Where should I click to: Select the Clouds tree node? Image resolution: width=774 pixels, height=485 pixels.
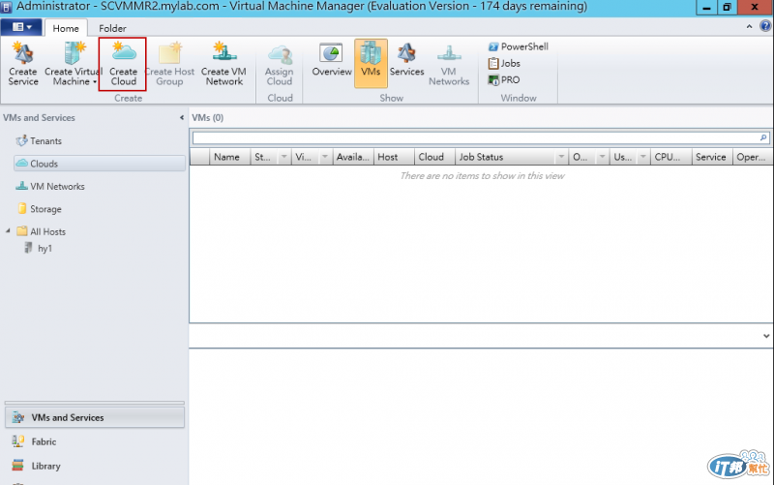(100, 164)
